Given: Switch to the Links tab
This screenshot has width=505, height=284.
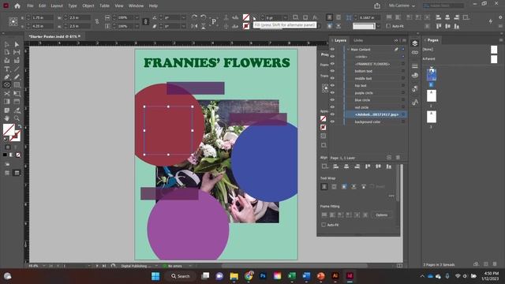Looking at the screenshot, I should 358,40.
